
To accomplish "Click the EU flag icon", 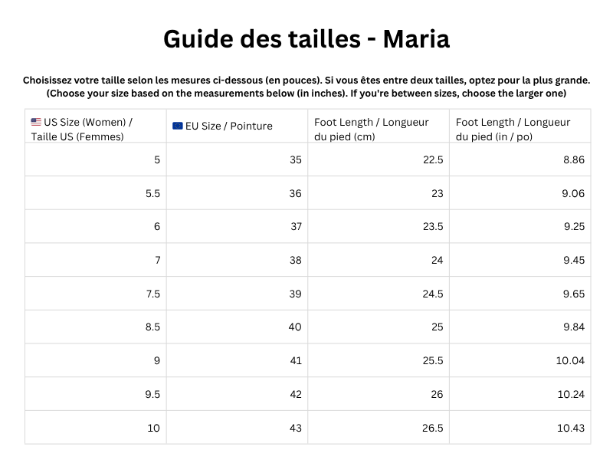I will point(178,126).
